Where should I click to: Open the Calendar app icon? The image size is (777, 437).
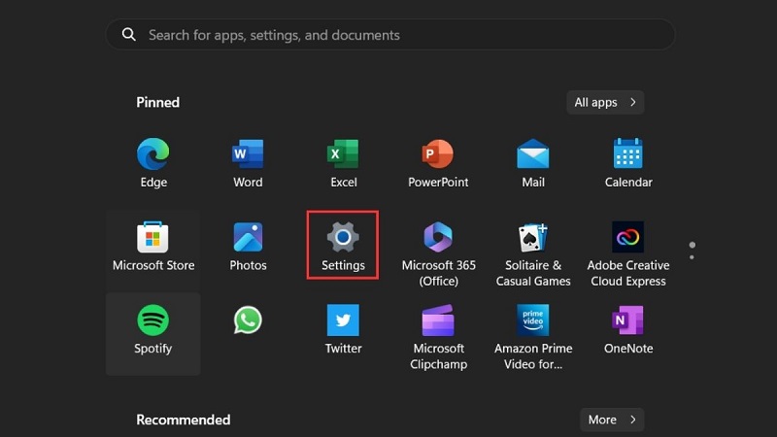[x=628, y=154]
